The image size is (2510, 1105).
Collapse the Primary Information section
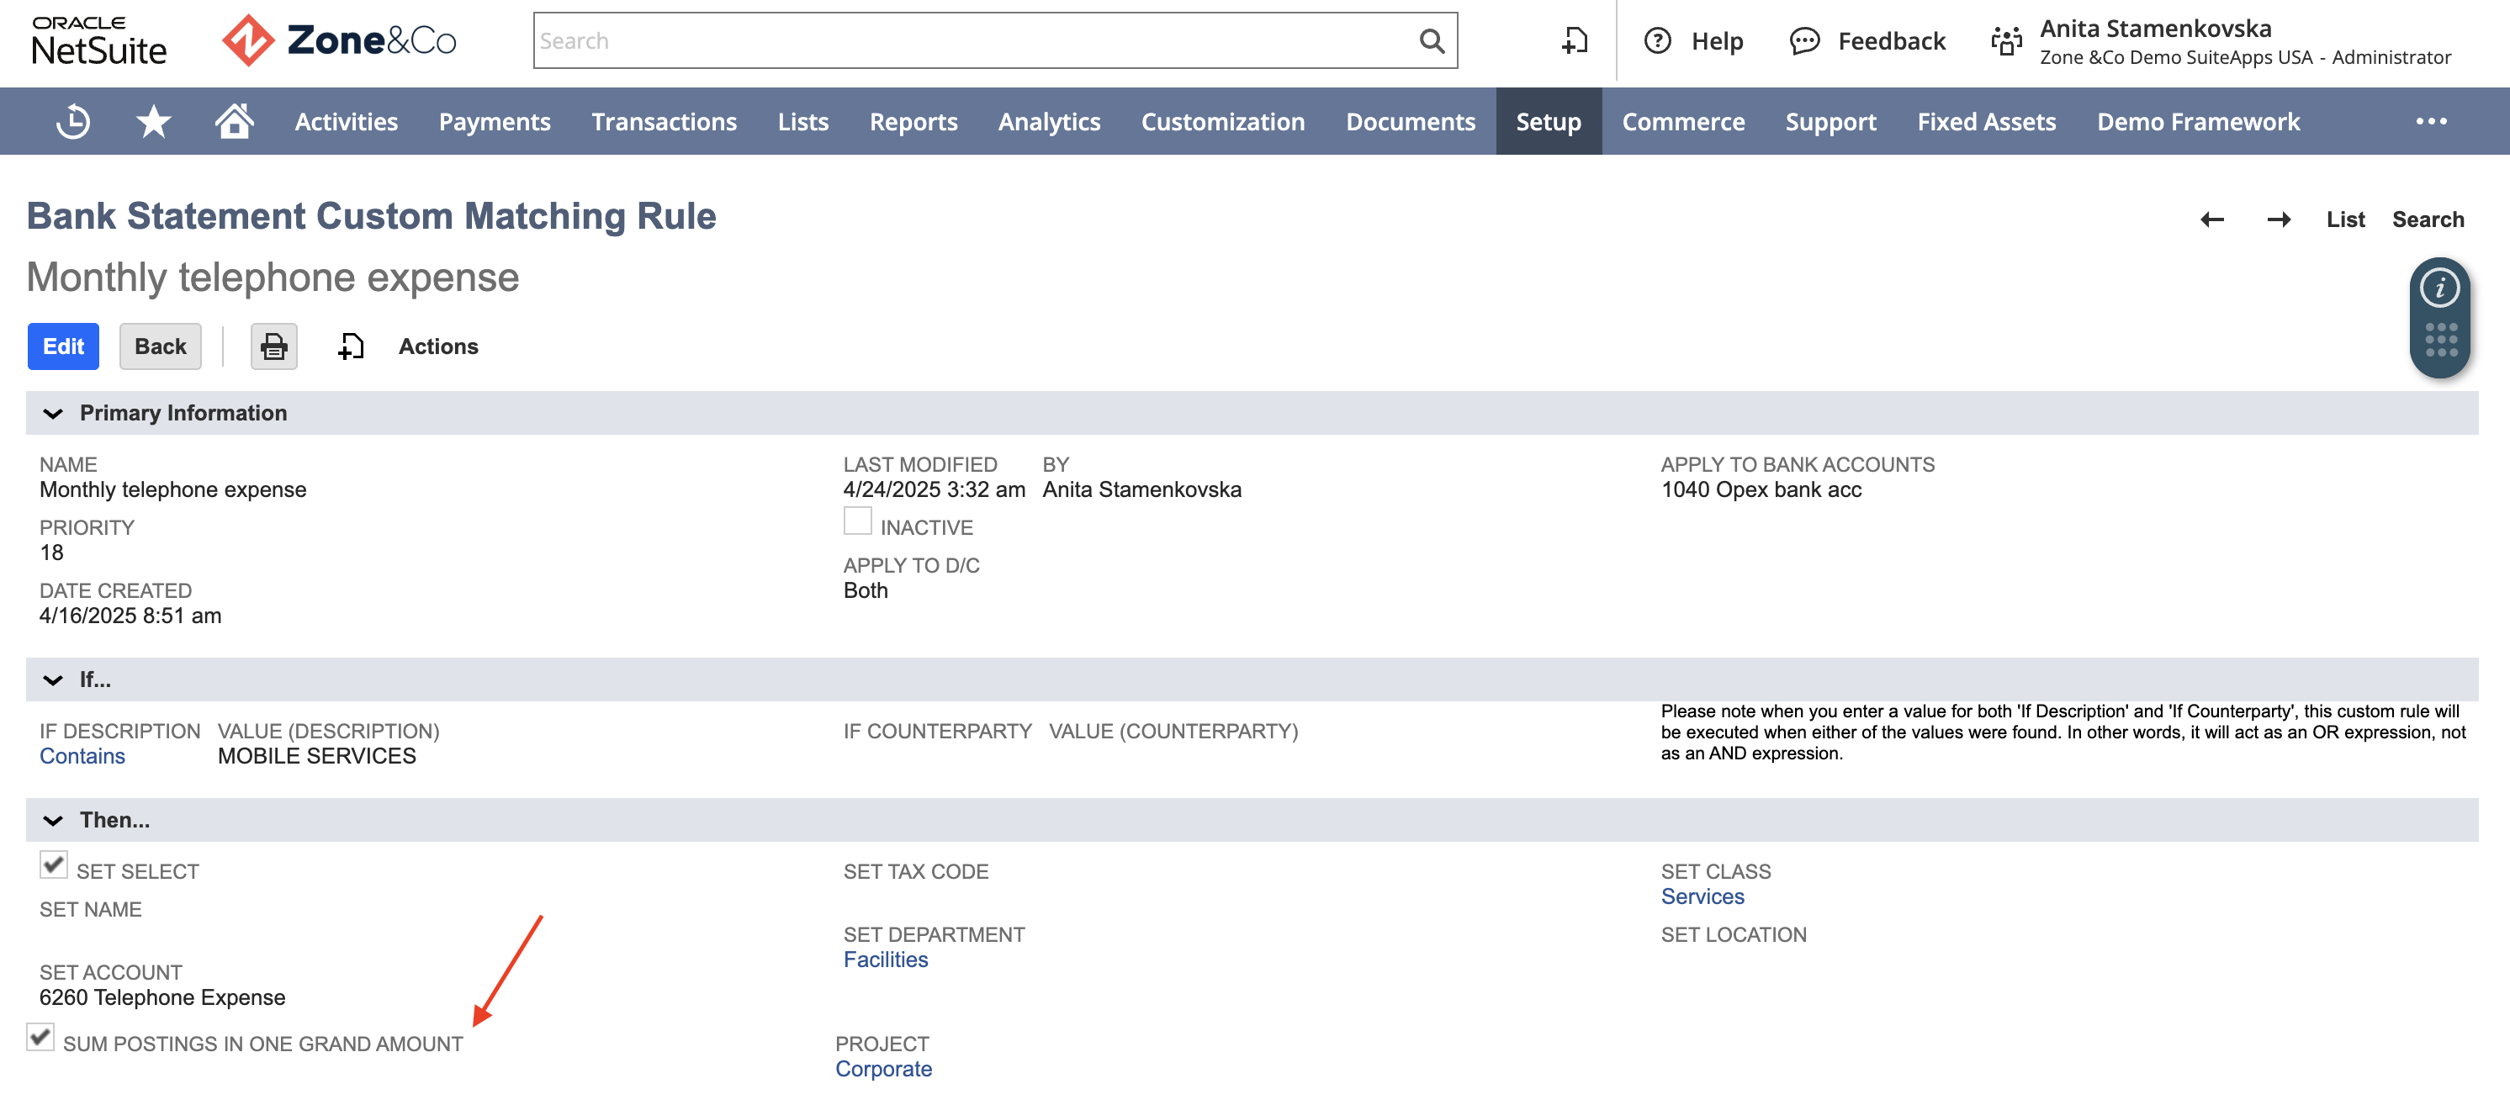click(x=53, y=414)
